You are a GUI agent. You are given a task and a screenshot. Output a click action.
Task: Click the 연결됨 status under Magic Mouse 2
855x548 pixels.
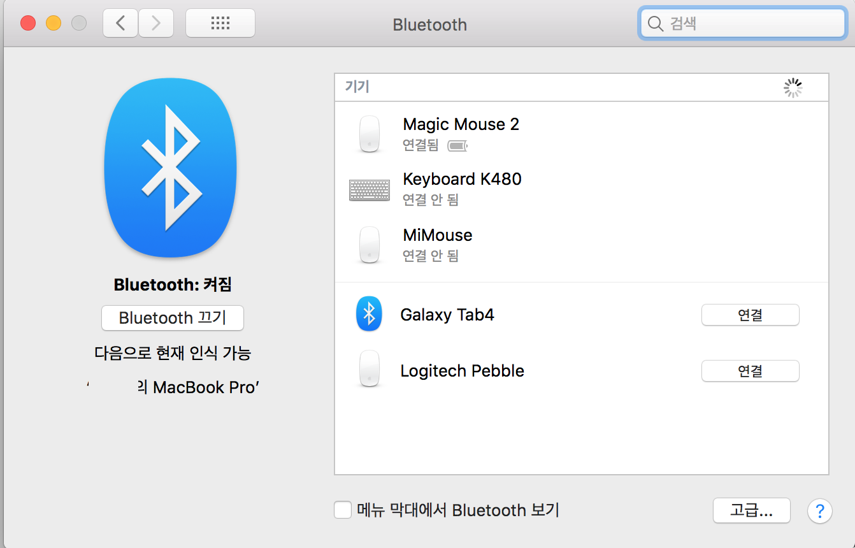coord(420,145)
